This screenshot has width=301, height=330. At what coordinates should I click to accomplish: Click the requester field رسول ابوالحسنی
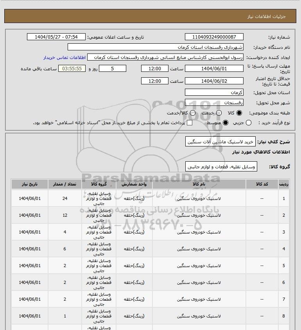(165, 57)
